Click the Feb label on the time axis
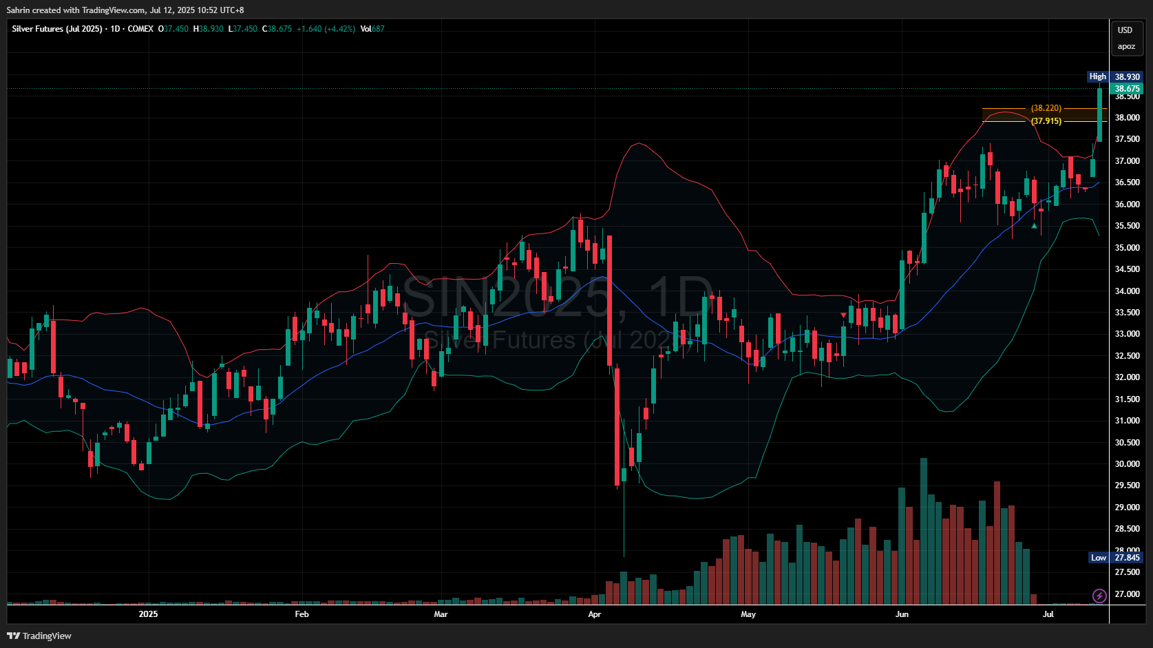The width and height of the screenshot is (1153, 648). (x=302, y=614)
